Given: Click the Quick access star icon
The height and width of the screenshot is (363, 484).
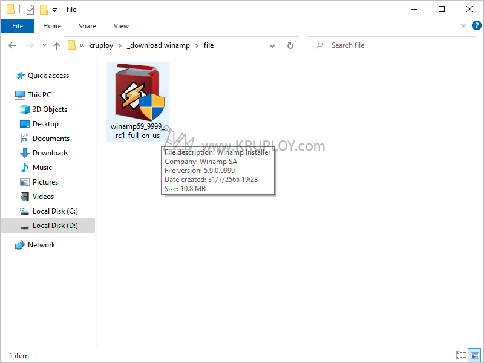Looking at the screenshot, I should [21, 76].
